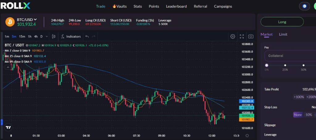Click the 101903.7 orange price label
Image resolution: width=316 pixels, height=140 pixels.
point(246,119)
